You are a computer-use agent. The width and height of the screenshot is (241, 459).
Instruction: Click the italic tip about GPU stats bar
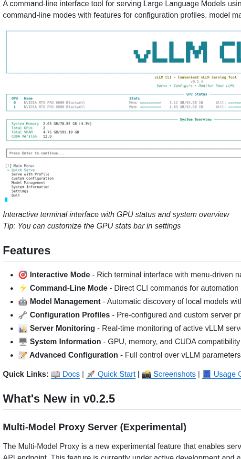coord(92,226)
